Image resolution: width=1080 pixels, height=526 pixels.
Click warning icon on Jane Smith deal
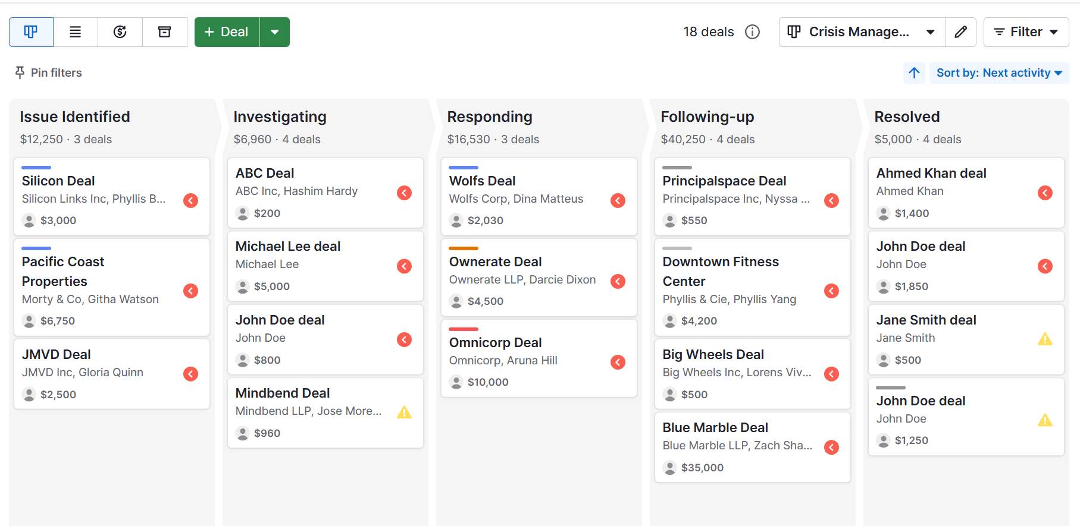1045,339
